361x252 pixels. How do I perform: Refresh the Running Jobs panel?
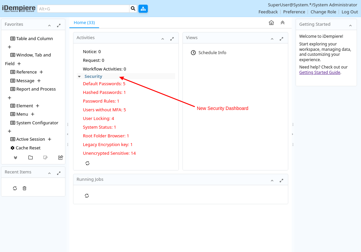point(87,196)
